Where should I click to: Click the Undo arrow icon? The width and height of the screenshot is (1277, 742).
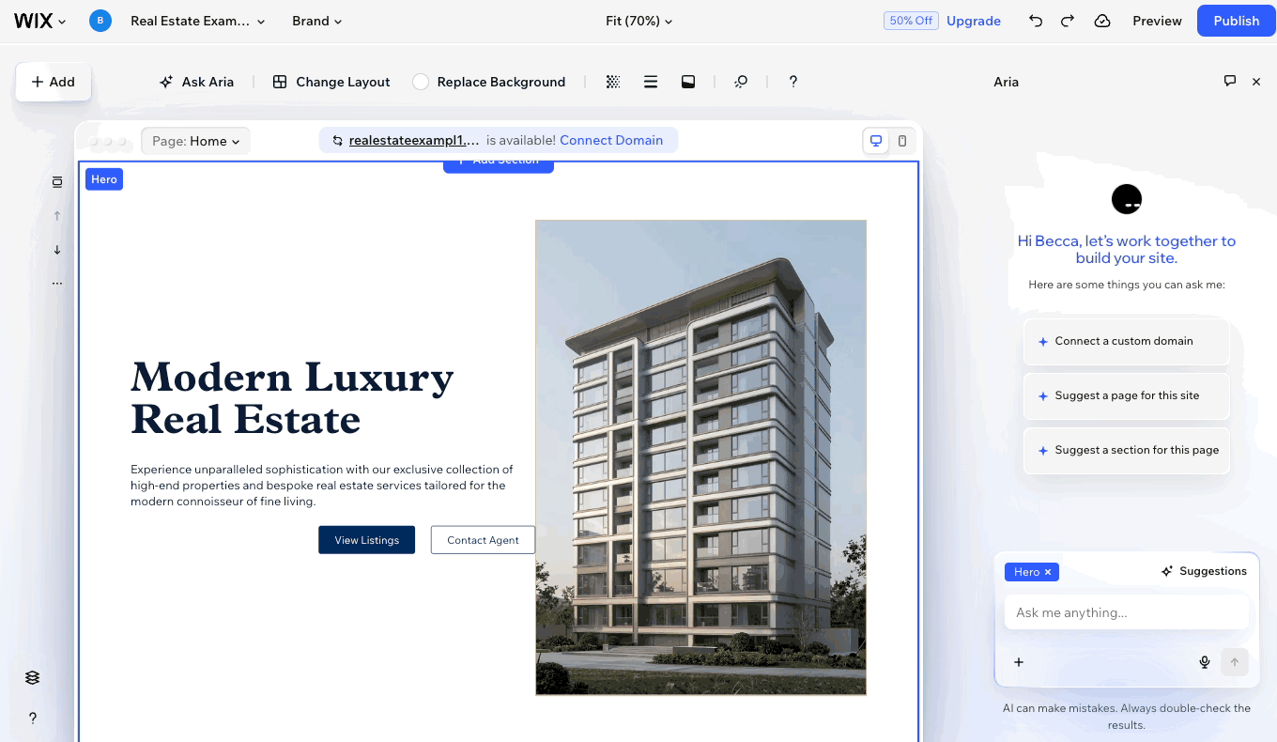[x=1036, y=21]
